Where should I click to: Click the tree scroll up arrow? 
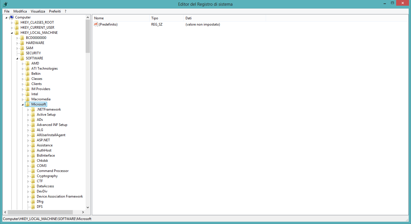(88, 17)
